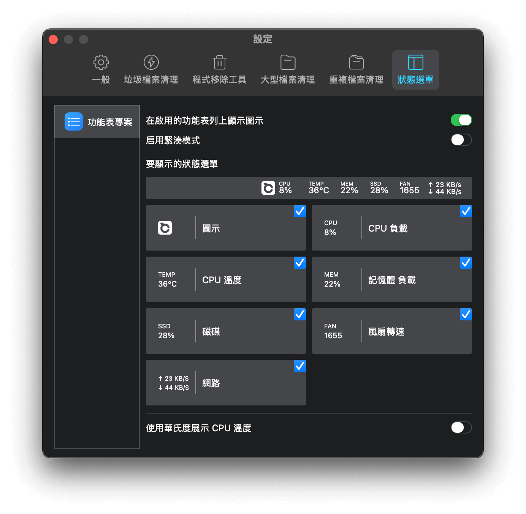The image size is (526, 514).
Task: Switch to the 一般 tab label
Action: pos(101,80)
